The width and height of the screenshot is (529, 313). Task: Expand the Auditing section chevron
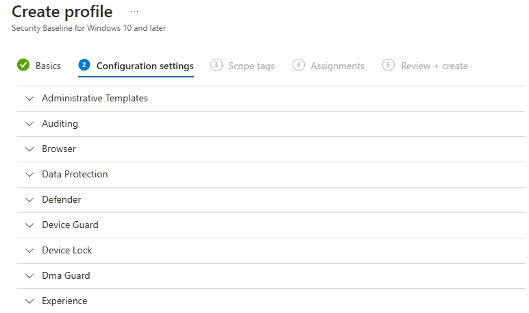tap(29, 124)
